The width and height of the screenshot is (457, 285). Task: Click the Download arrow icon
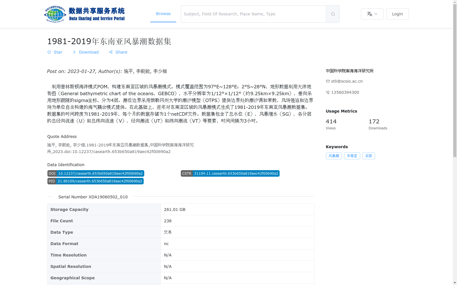[x=74, y=52]
